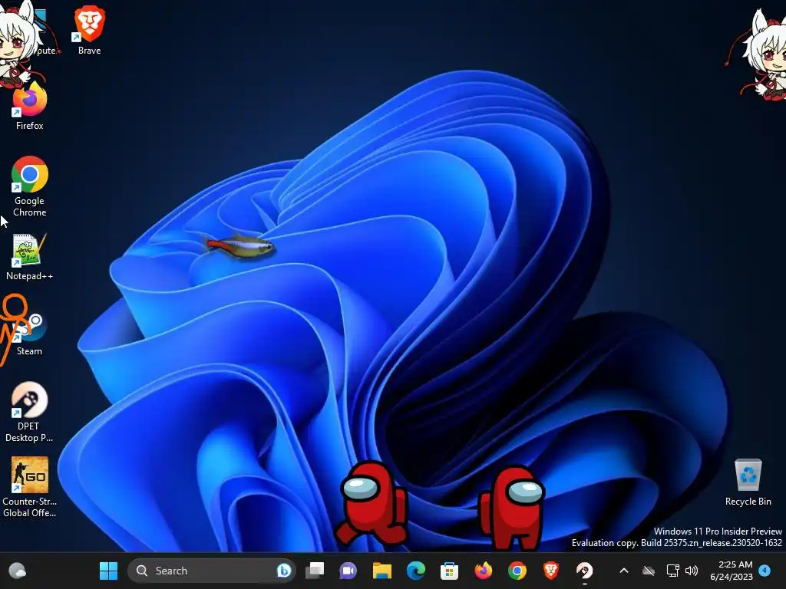
Task: Click the volume speaker icon
Action: point(692,571)
